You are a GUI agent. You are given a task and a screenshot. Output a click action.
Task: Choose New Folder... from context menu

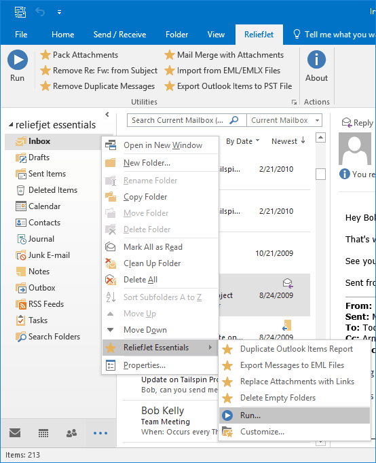160,163
